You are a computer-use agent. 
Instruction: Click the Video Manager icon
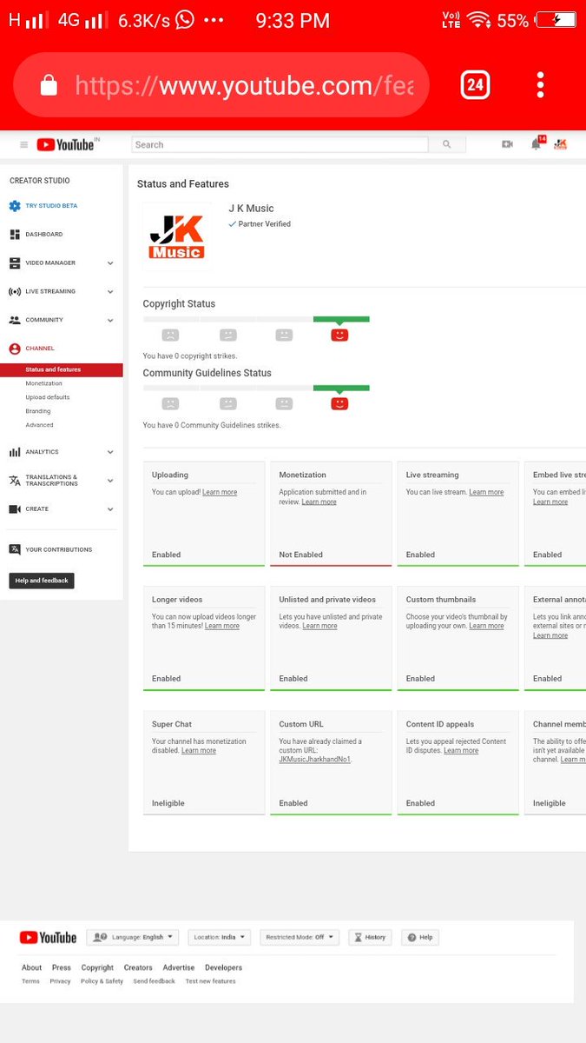click(15, 262)
